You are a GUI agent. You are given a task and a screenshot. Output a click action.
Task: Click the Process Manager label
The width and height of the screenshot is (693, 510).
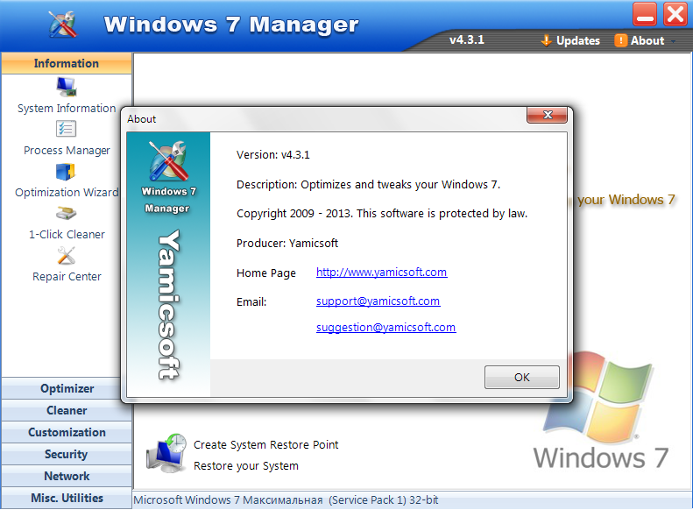click(67, 150)
